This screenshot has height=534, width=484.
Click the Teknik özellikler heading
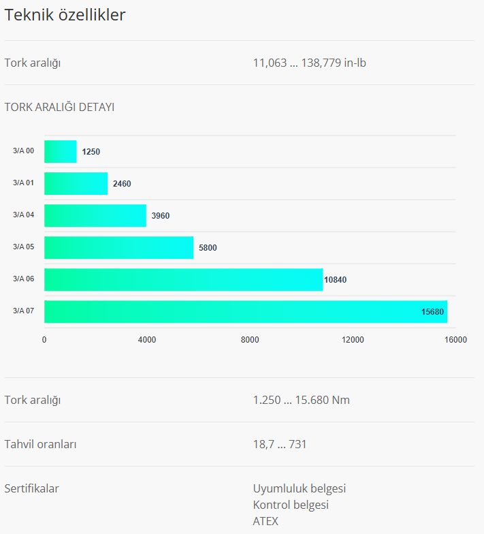pyautogui.click(x=65, y=15)
